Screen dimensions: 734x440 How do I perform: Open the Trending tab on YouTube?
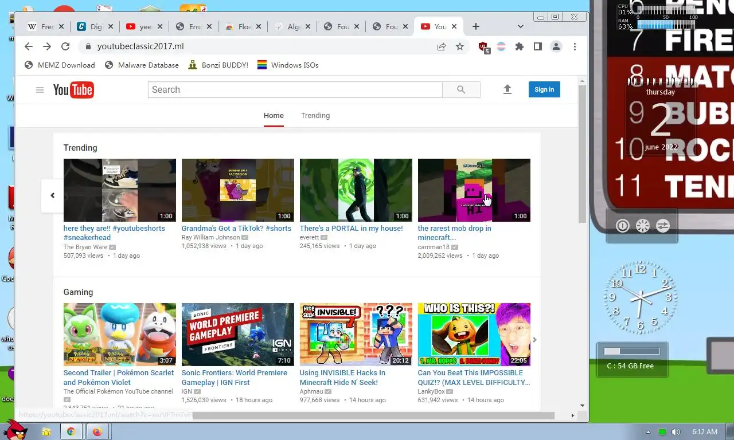coord(315,116)
